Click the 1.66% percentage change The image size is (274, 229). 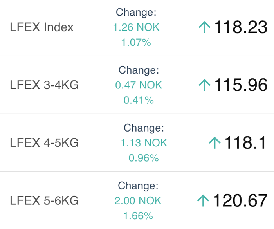tap(138, 216)
